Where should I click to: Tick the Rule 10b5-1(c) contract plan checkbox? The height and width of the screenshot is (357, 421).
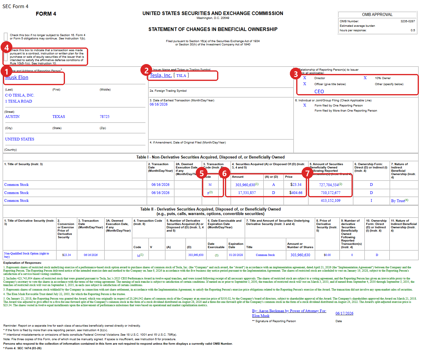pos(6,57)
